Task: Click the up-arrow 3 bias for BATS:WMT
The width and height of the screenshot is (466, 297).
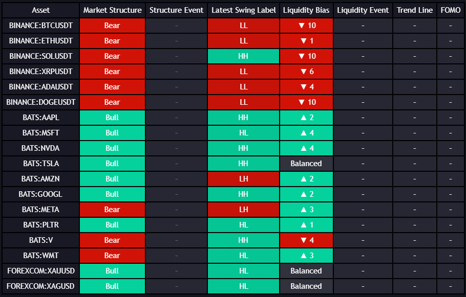Action: (x=306, y=256)
